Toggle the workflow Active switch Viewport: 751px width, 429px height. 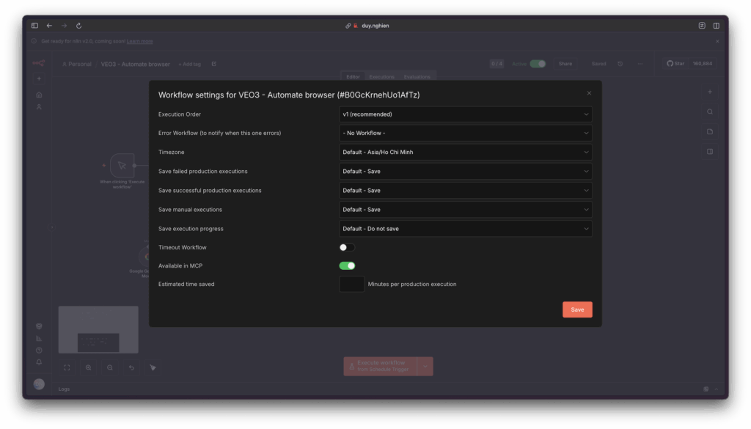538,64
